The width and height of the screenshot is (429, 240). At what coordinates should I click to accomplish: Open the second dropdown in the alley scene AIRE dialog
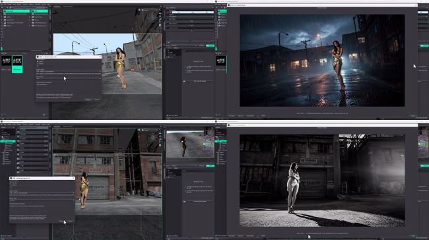point(42,200)
